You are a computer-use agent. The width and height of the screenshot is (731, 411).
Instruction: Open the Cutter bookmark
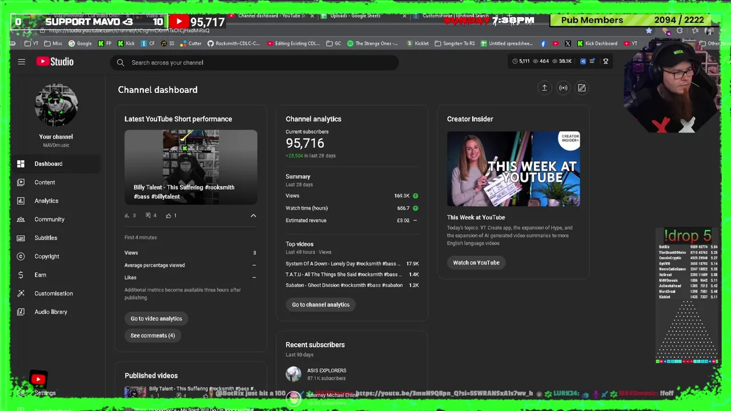pos(190,43)
